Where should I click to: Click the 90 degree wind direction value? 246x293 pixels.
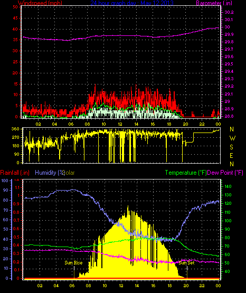tap(16, 154)
